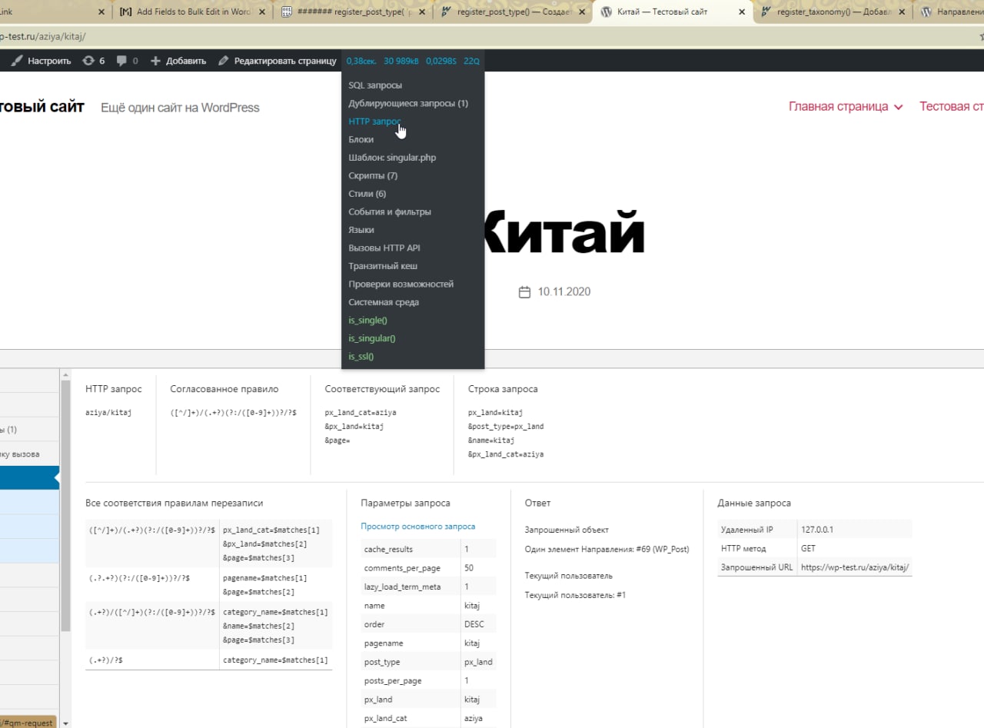The image size is (984, 728).
Task: Click the browser address bar URL
Action: point(43,37)
